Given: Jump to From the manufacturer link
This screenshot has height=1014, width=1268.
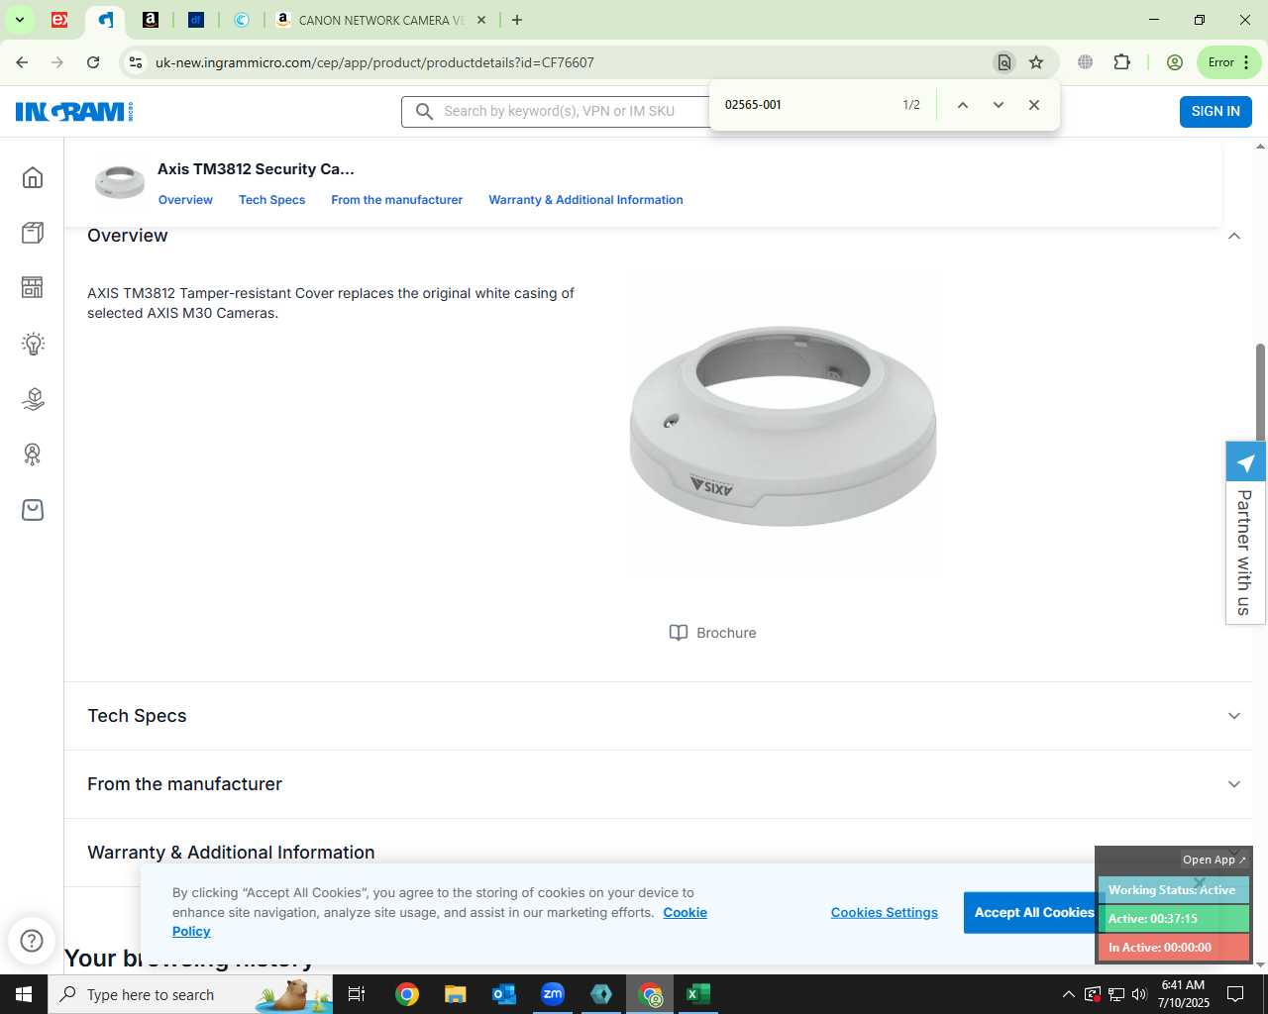Looking at the screenshot, I should [x=396, y=200].
